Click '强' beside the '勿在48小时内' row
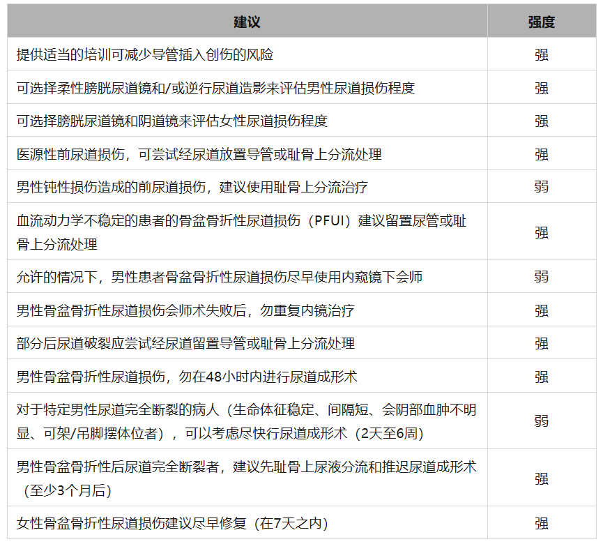Screen dimensions: 603x544 (x=542, y=377)
